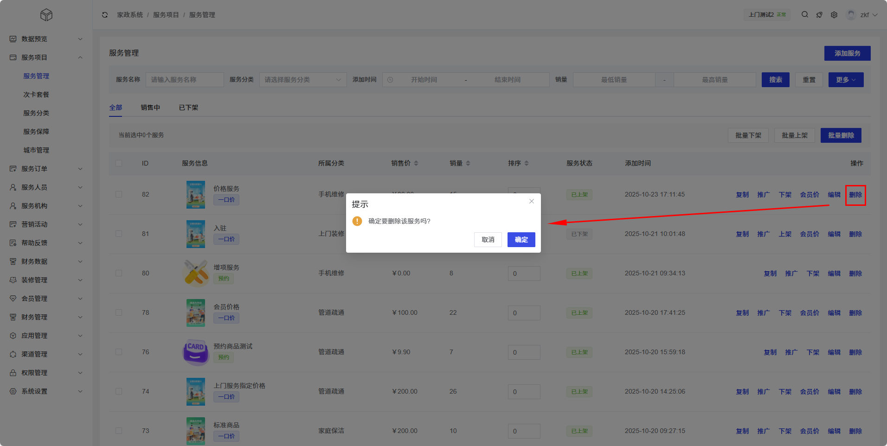Click the cube logo in sidebar
887x446 pixels.
[46, 15]
